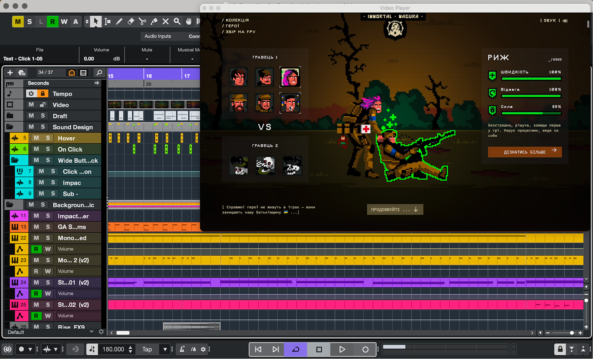593x359 pixels.
Task: Select the Range Selection tool
Action: coord(107,21)
